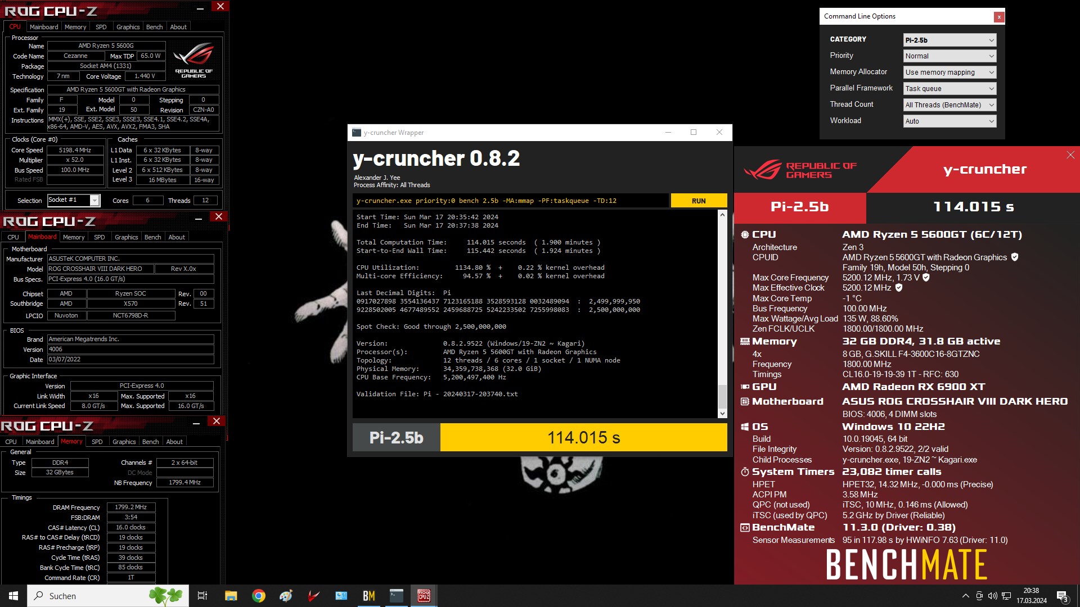
Task: Launch Google Chrome from the taskbar
Action: pyautogui.click(x=259, y=596)
